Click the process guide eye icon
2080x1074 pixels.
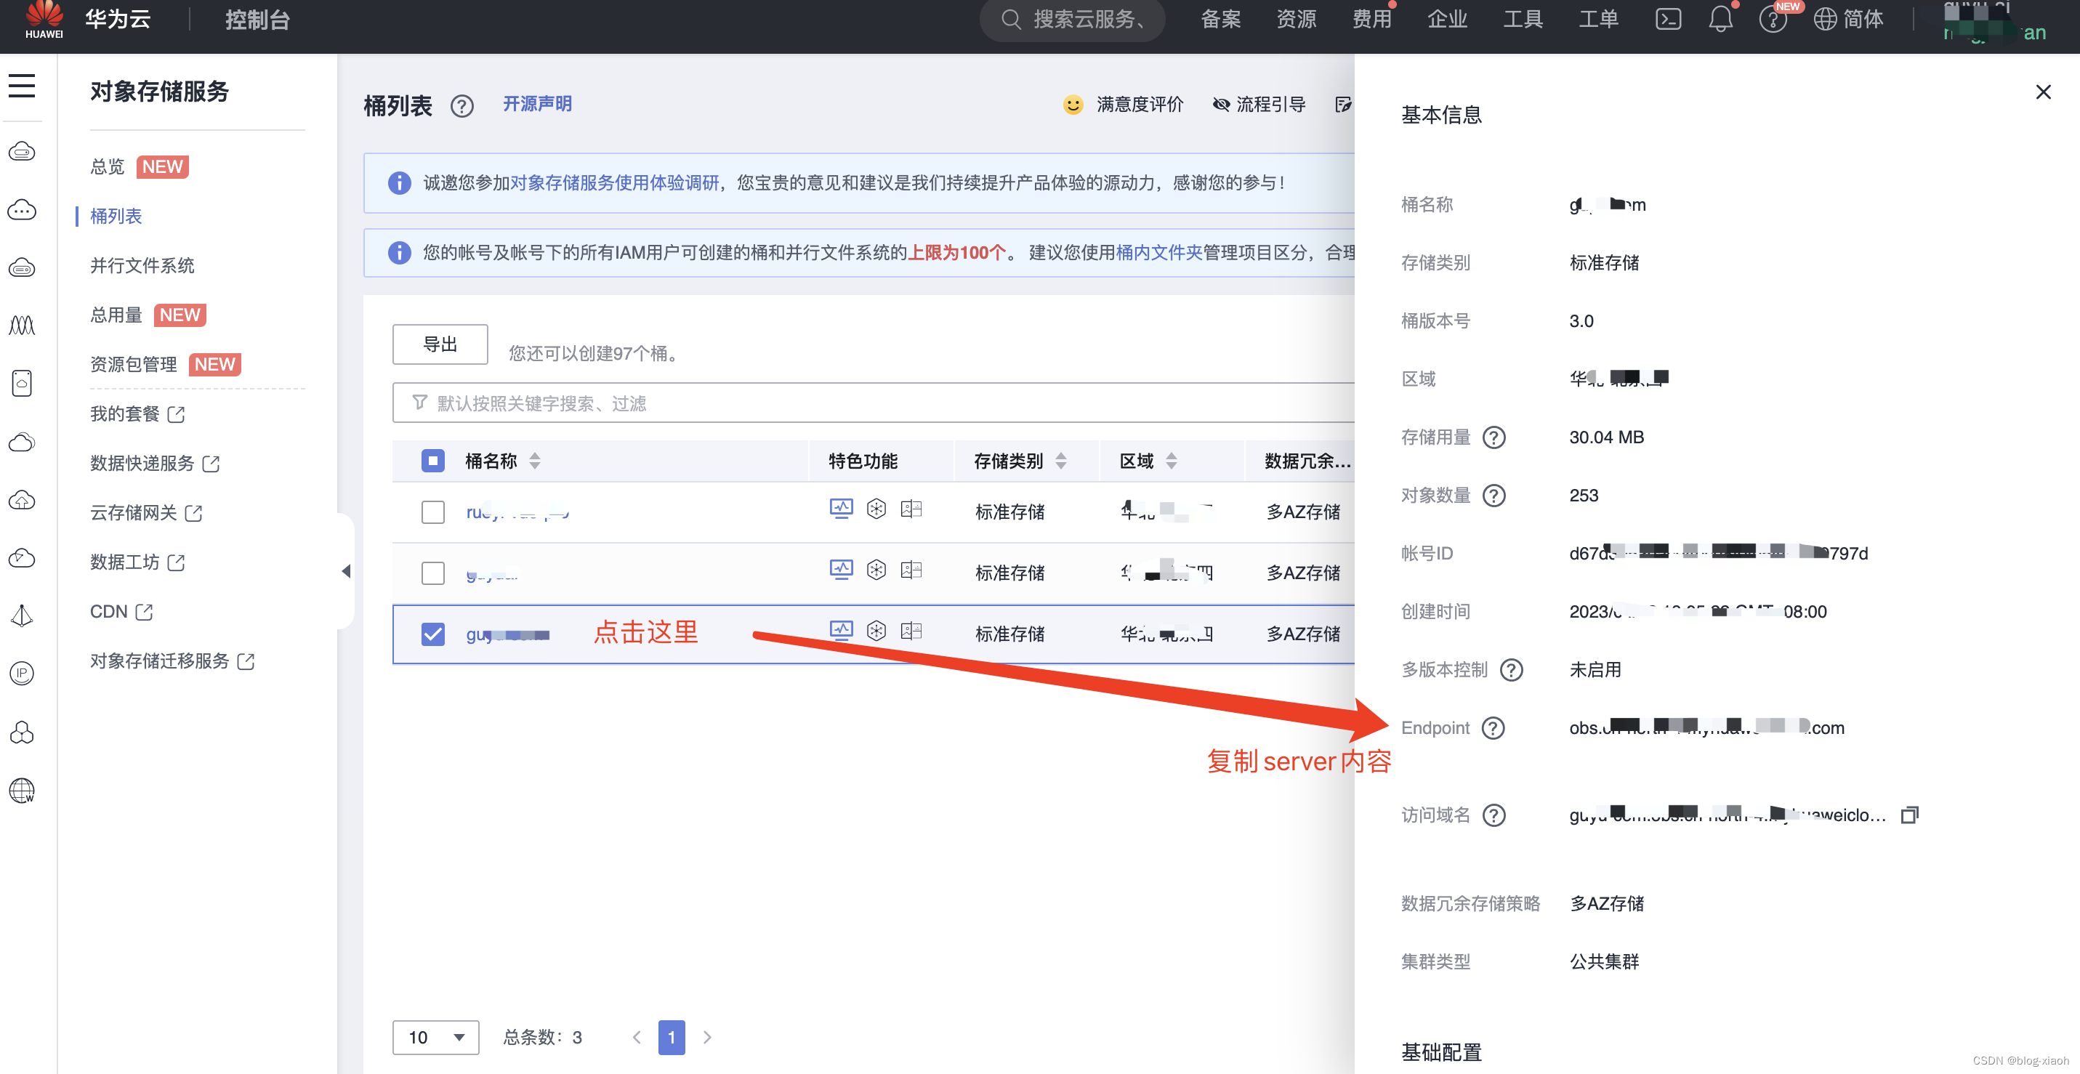[1221, 105]
